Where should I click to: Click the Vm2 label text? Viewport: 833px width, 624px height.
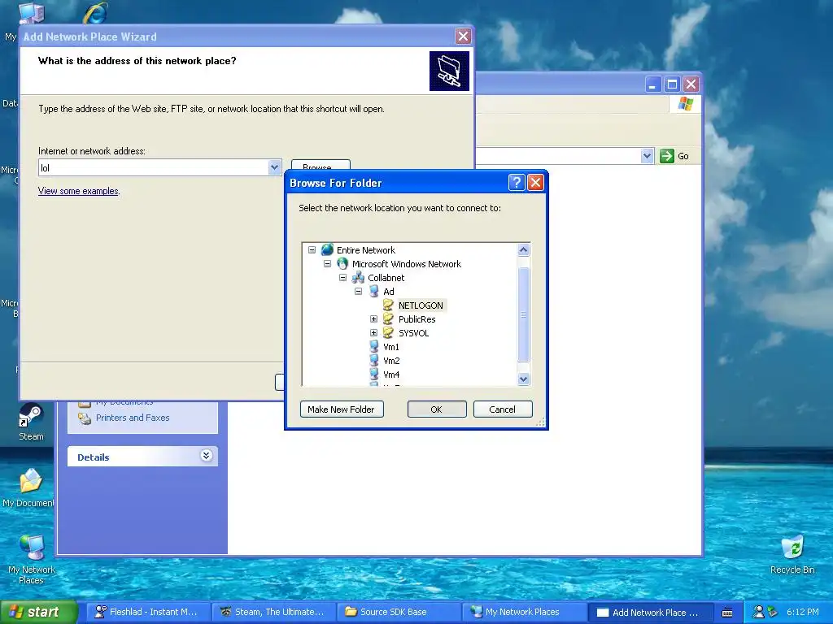point(391,361)
